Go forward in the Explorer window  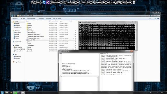(15, 16)
